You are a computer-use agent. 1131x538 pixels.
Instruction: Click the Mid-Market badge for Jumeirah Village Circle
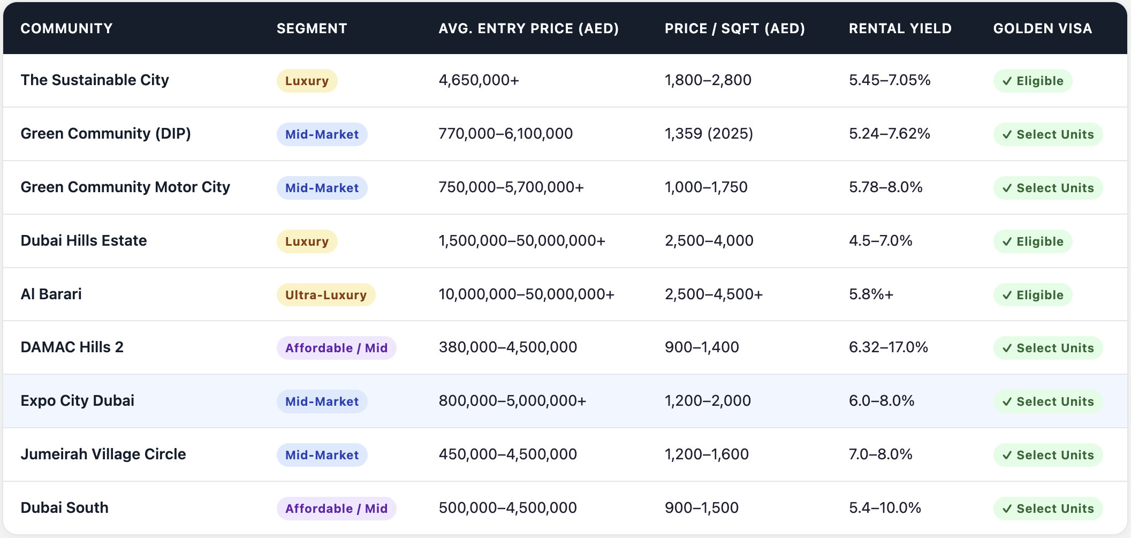tap(322, 455)
